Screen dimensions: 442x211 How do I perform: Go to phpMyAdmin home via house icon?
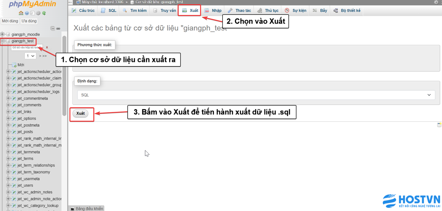pyautogui.click(x=21, y=13)
